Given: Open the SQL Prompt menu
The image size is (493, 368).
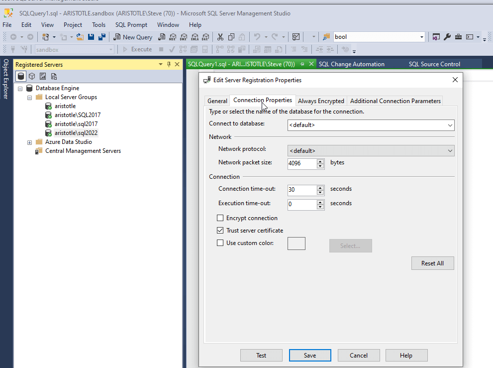Looking at the screenshot, I should pos(131,25).
